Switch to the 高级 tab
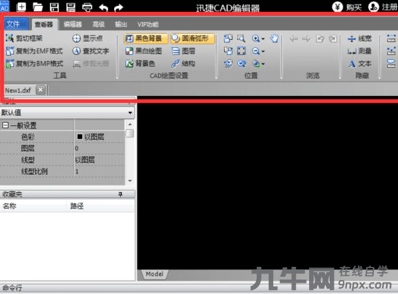The image size is (398, 294). coord(98,24)
